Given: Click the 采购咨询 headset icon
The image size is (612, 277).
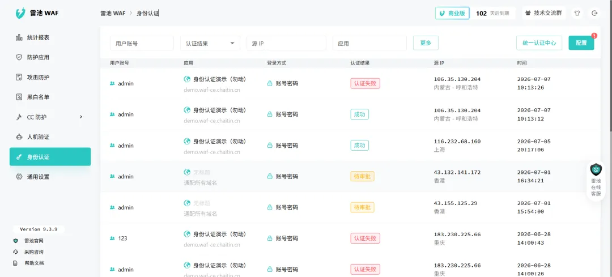Looking at the screenshot, I should tap(16, 252).
